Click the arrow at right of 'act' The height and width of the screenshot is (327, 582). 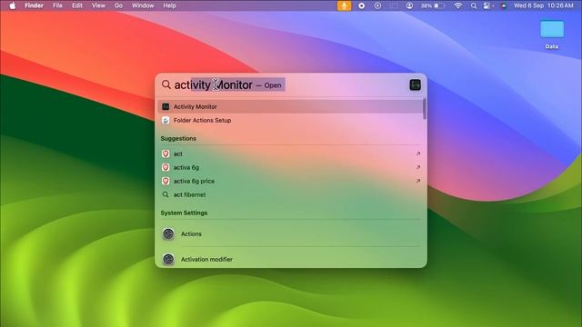pyautogui.click(x=418, y=154)
